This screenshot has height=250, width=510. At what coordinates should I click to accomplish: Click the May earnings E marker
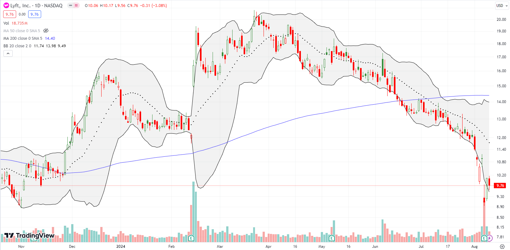click(x=332, y=238)
